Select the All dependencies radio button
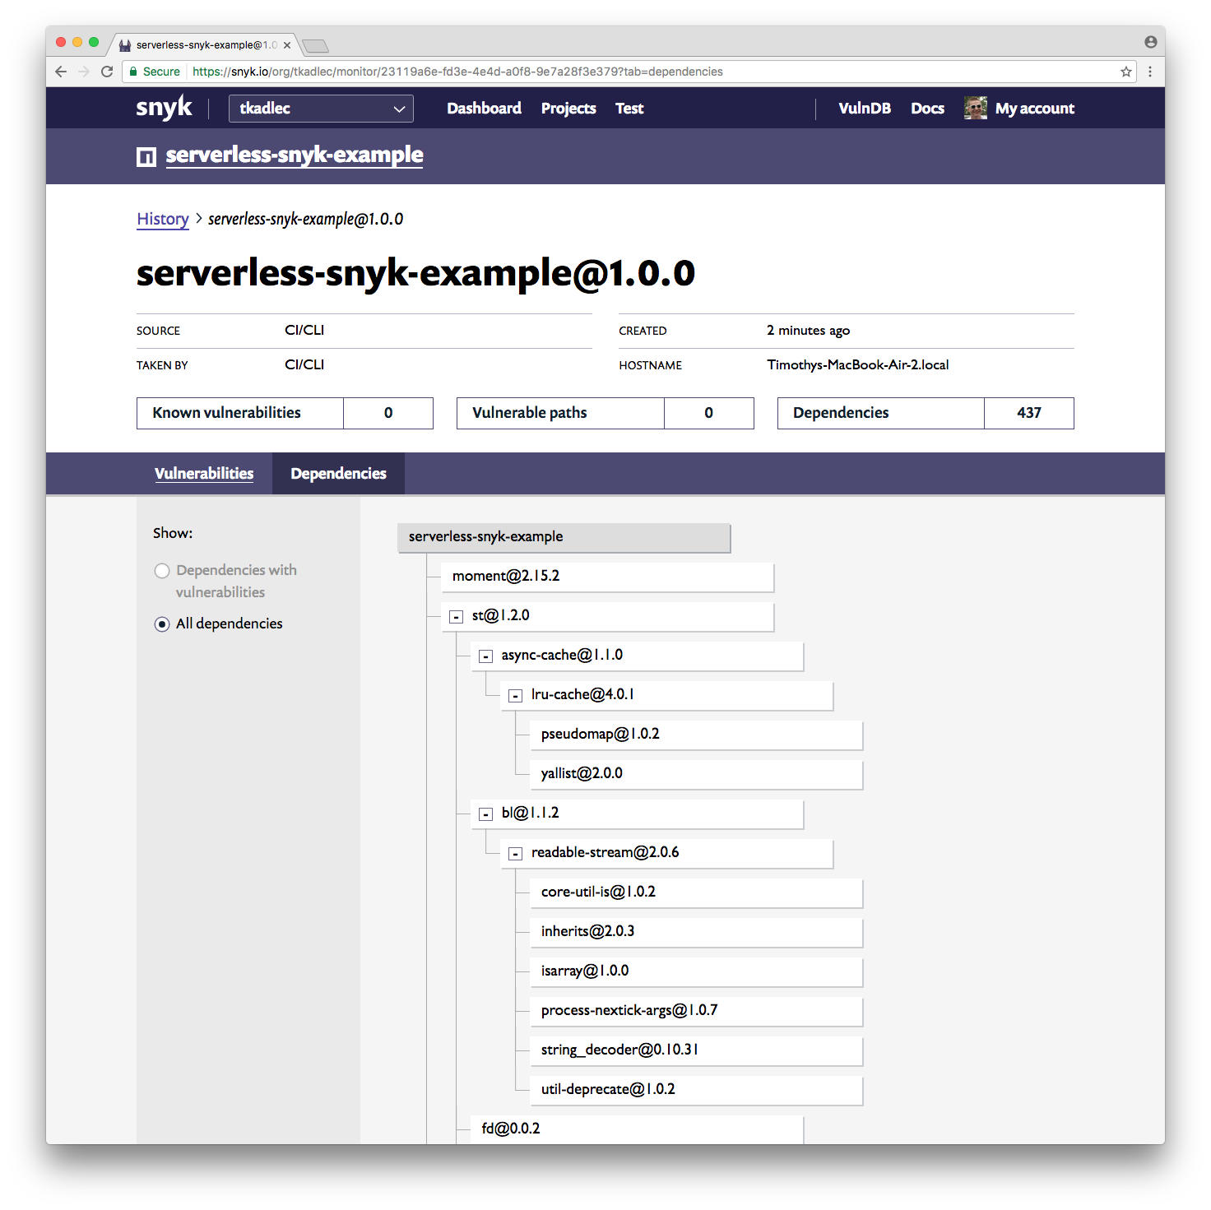 point(161,624)
